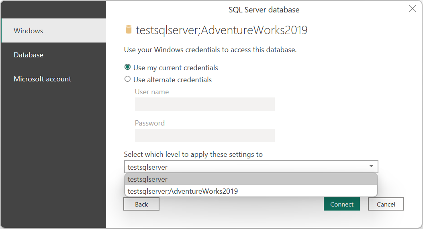
Task: Pick testsqlserver;AdventureWorks2019 from dropdown list
Action: 251,191
